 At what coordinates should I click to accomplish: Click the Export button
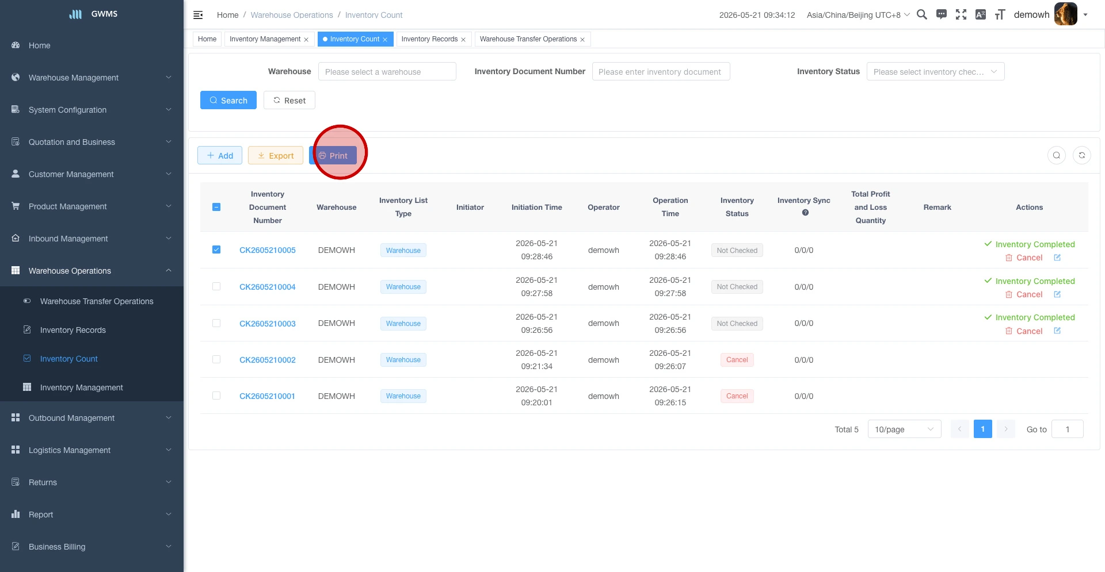pos(276,155)
